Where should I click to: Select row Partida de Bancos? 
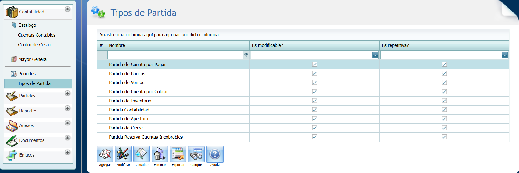tap(303, 73)
